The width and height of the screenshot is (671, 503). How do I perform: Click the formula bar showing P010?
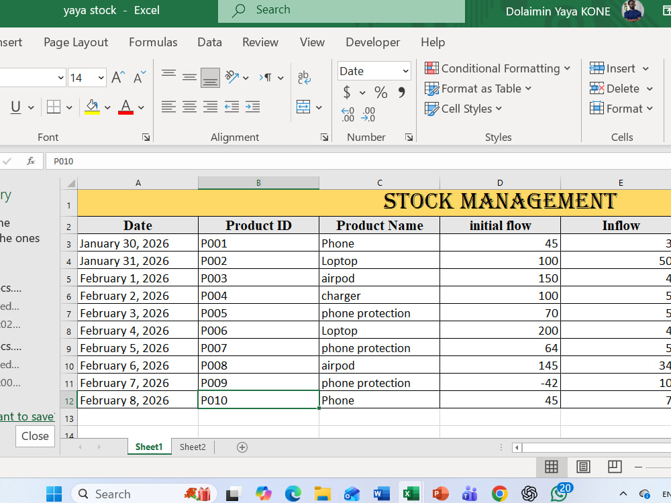point(358,161)
